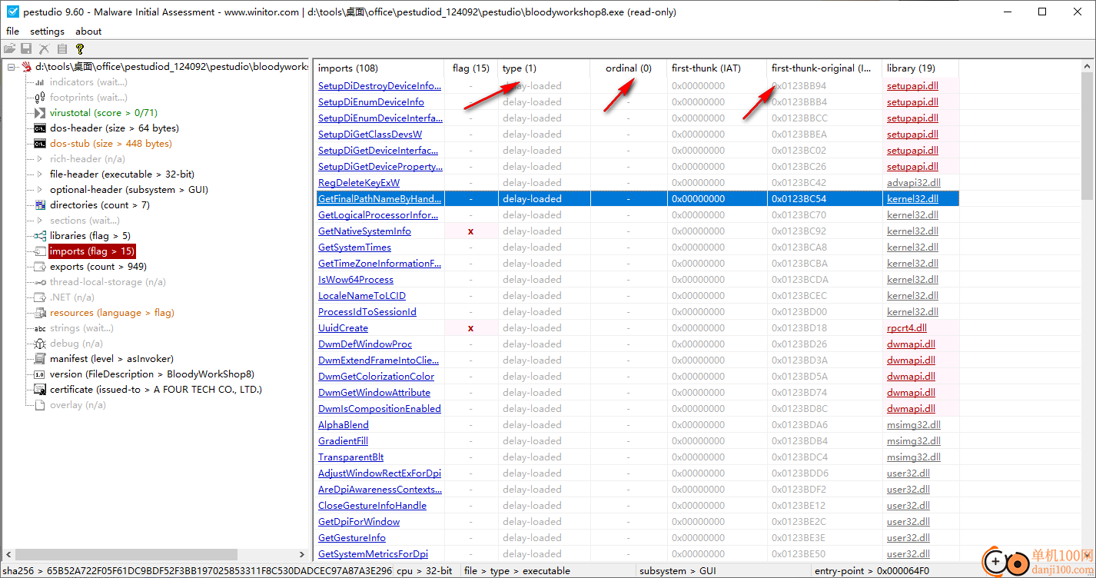Open the GetNativeSystemInfo import link
Viewport: 1096px width, 578px height.
pyautogui.click(x=364, y=231)
